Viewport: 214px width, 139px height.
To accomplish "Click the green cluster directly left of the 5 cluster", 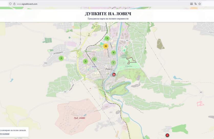I will pyautogui.click(x=94, y=59).
